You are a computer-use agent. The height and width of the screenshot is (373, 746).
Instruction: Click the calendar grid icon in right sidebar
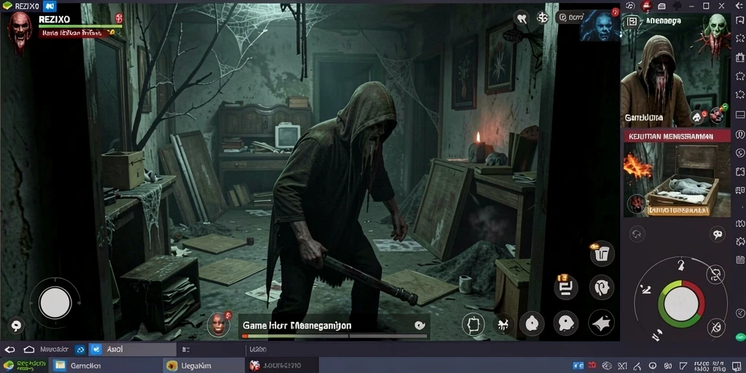pos(740,260)
